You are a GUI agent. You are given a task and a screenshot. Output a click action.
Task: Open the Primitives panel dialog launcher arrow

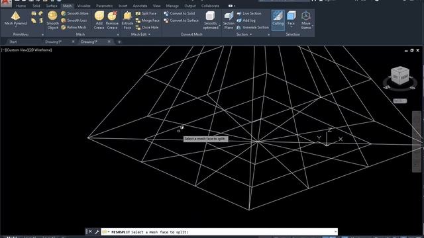click(42, 34)
